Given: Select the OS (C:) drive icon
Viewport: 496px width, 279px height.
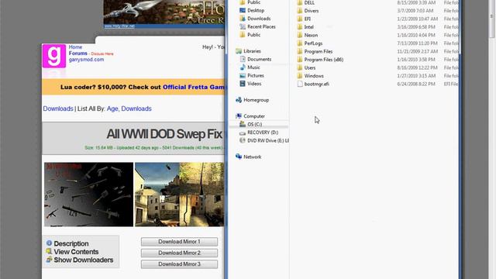Looking at the screenshot, I should click(243, 124).
